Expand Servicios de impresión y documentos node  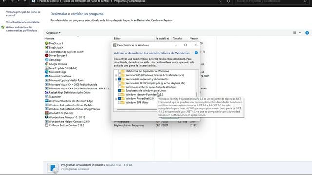[x=116, y=79]
